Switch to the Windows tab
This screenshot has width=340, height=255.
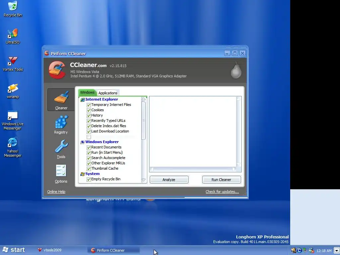[x=87, y=92]
